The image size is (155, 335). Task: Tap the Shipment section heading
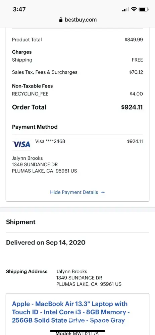click(x=21, y=222)
